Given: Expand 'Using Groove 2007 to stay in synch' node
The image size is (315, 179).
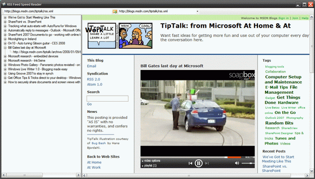Looking at the screenshot, I should tap(5, 73).
